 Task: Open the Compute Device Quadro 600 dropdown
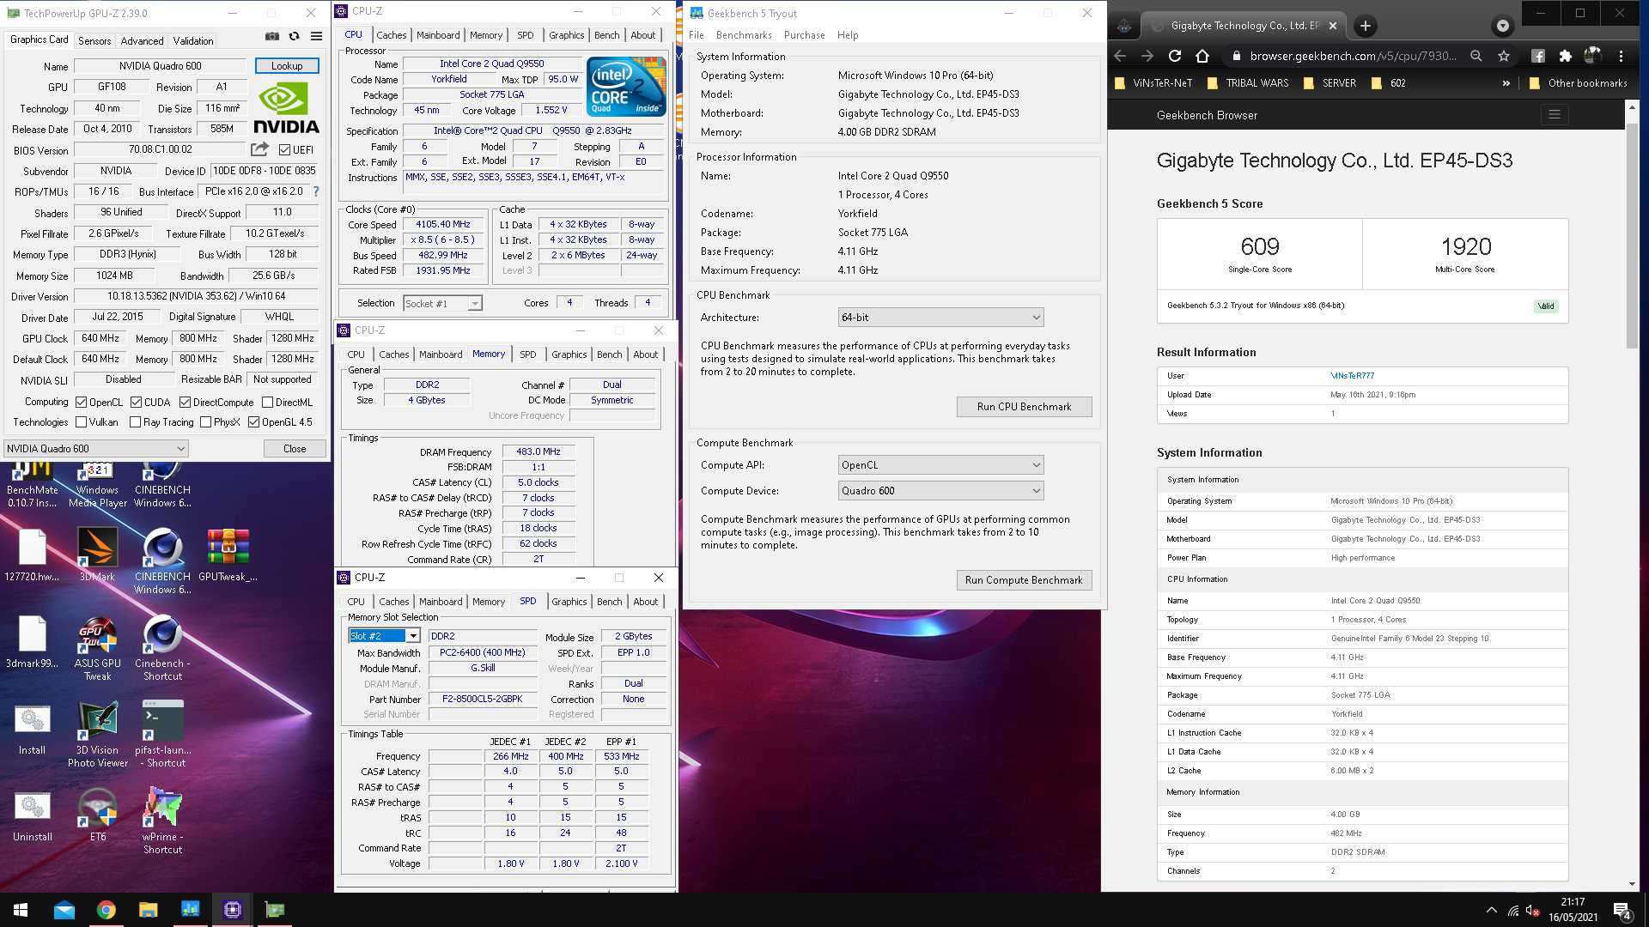pyautogui.click(x=941, y=490)
